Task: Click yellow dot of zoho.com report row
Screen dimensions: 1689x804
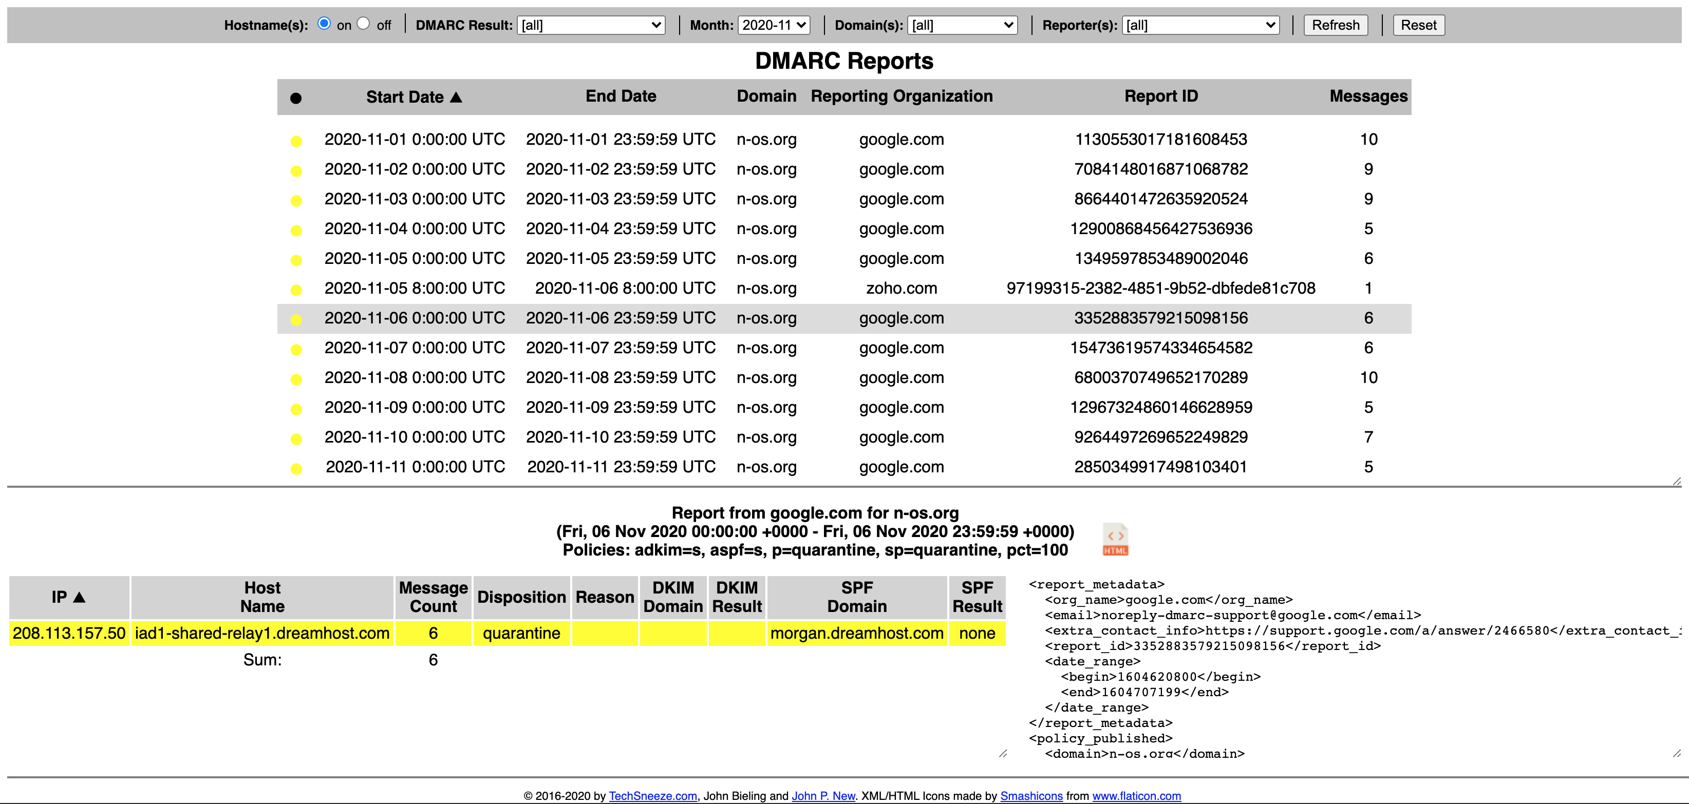Action: point(296,290)
